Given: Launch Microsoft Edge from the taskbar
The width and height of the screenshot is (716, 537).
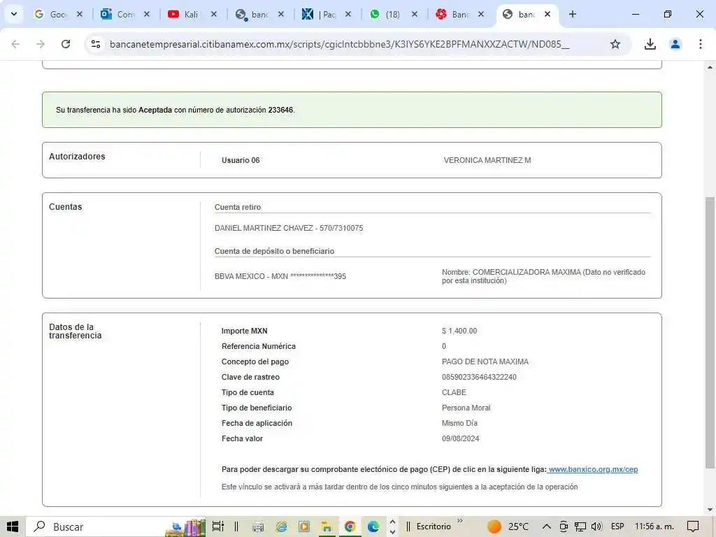Looking at the screenshot, I should pyautogui.click(x=373, y=527).
